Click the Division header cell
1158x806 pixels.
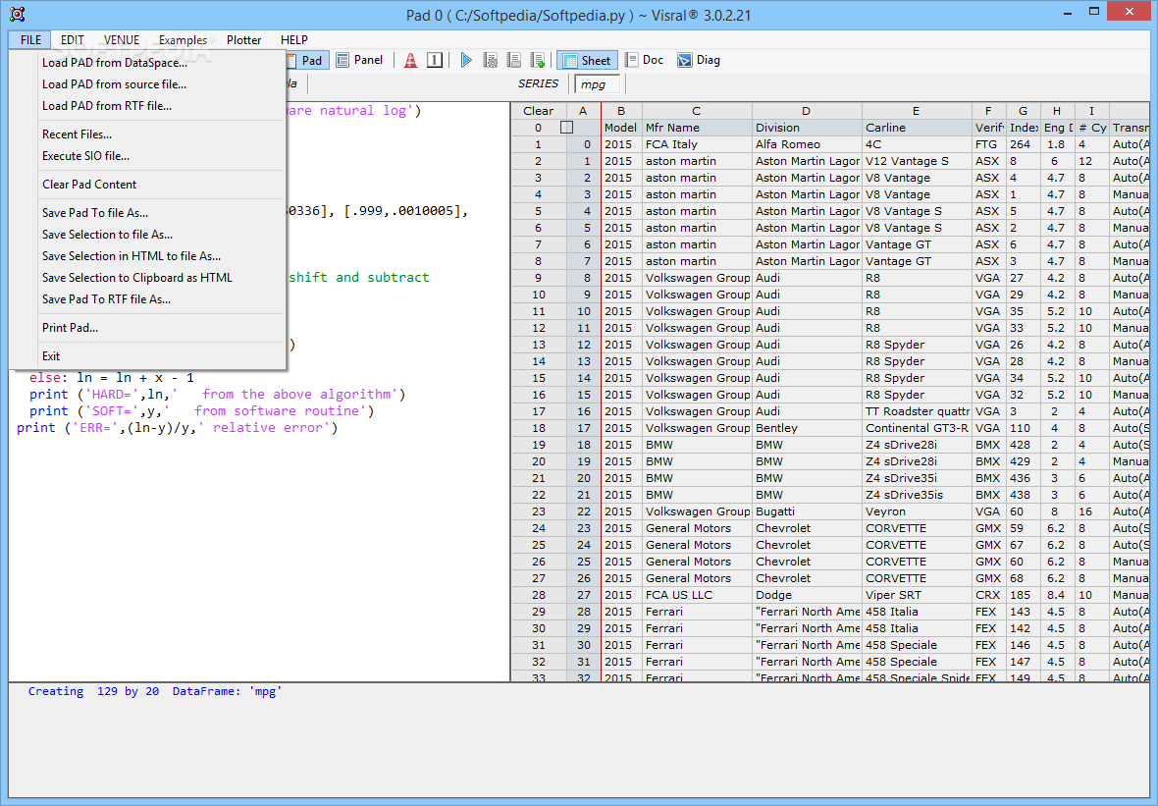click(x=807, y=128)
